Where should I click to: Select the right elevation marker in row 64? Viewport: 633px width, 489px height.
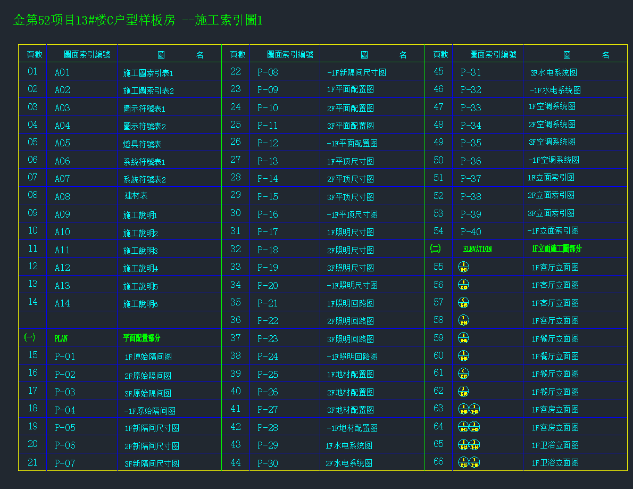474,427
